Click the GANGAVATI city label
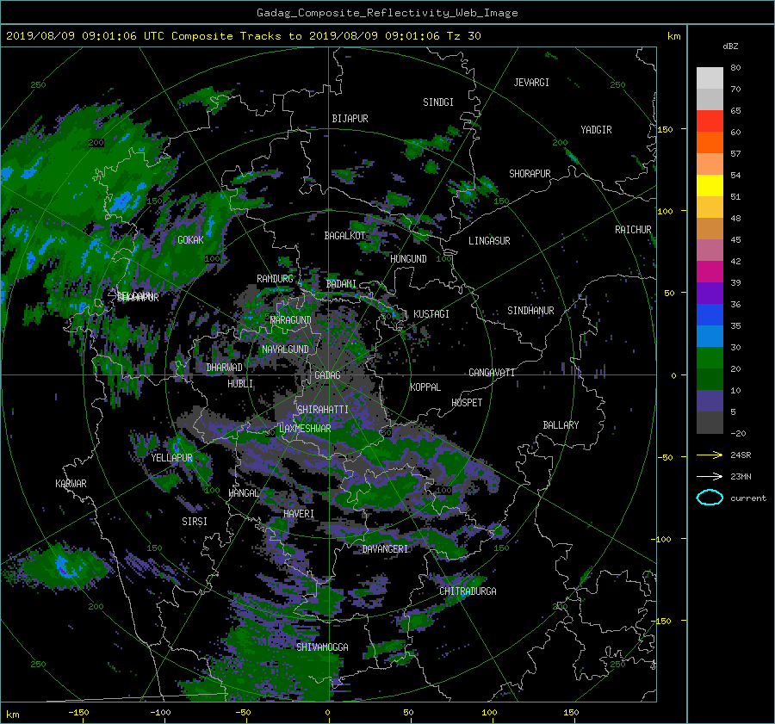 point(492,373)
